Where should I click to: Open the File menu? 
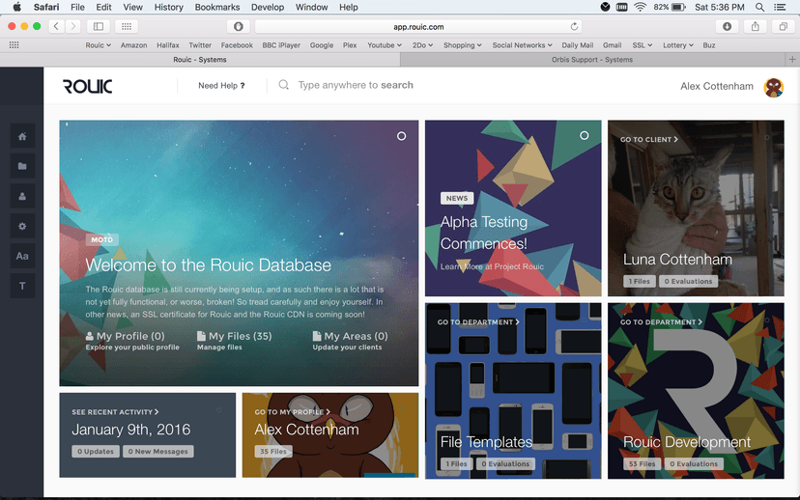tap(77, 7)
